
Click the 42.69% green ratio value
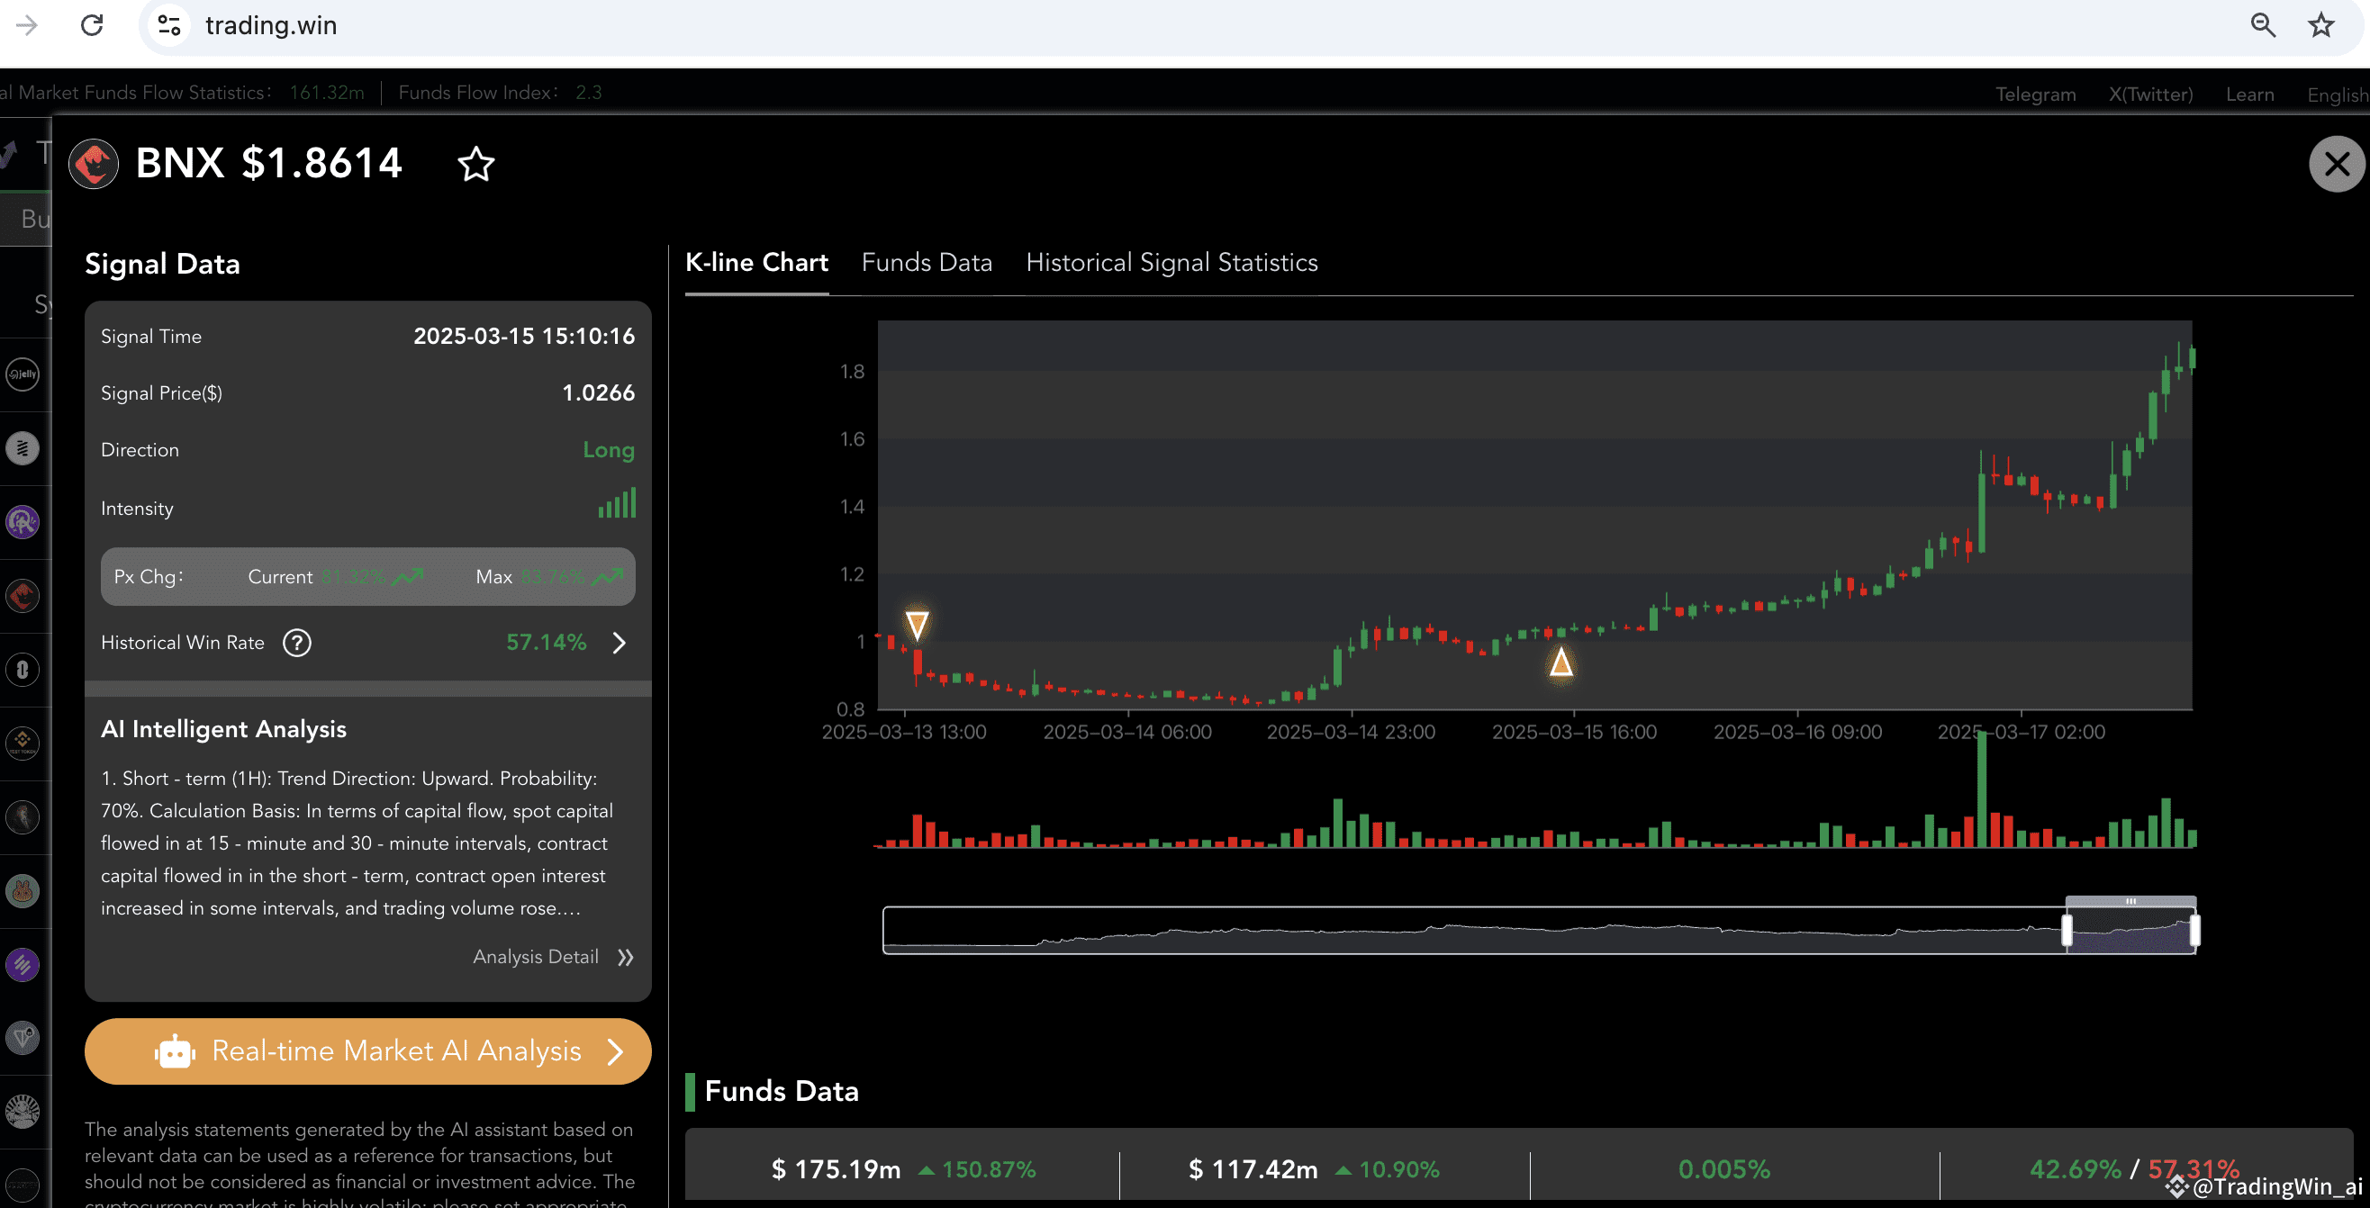tap(2075, 1169)
